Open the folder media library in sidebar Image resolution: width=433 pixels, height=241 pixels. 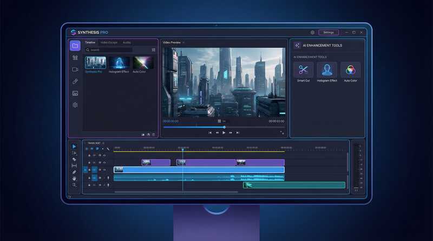pyautogui.click(x=75, y=45)
